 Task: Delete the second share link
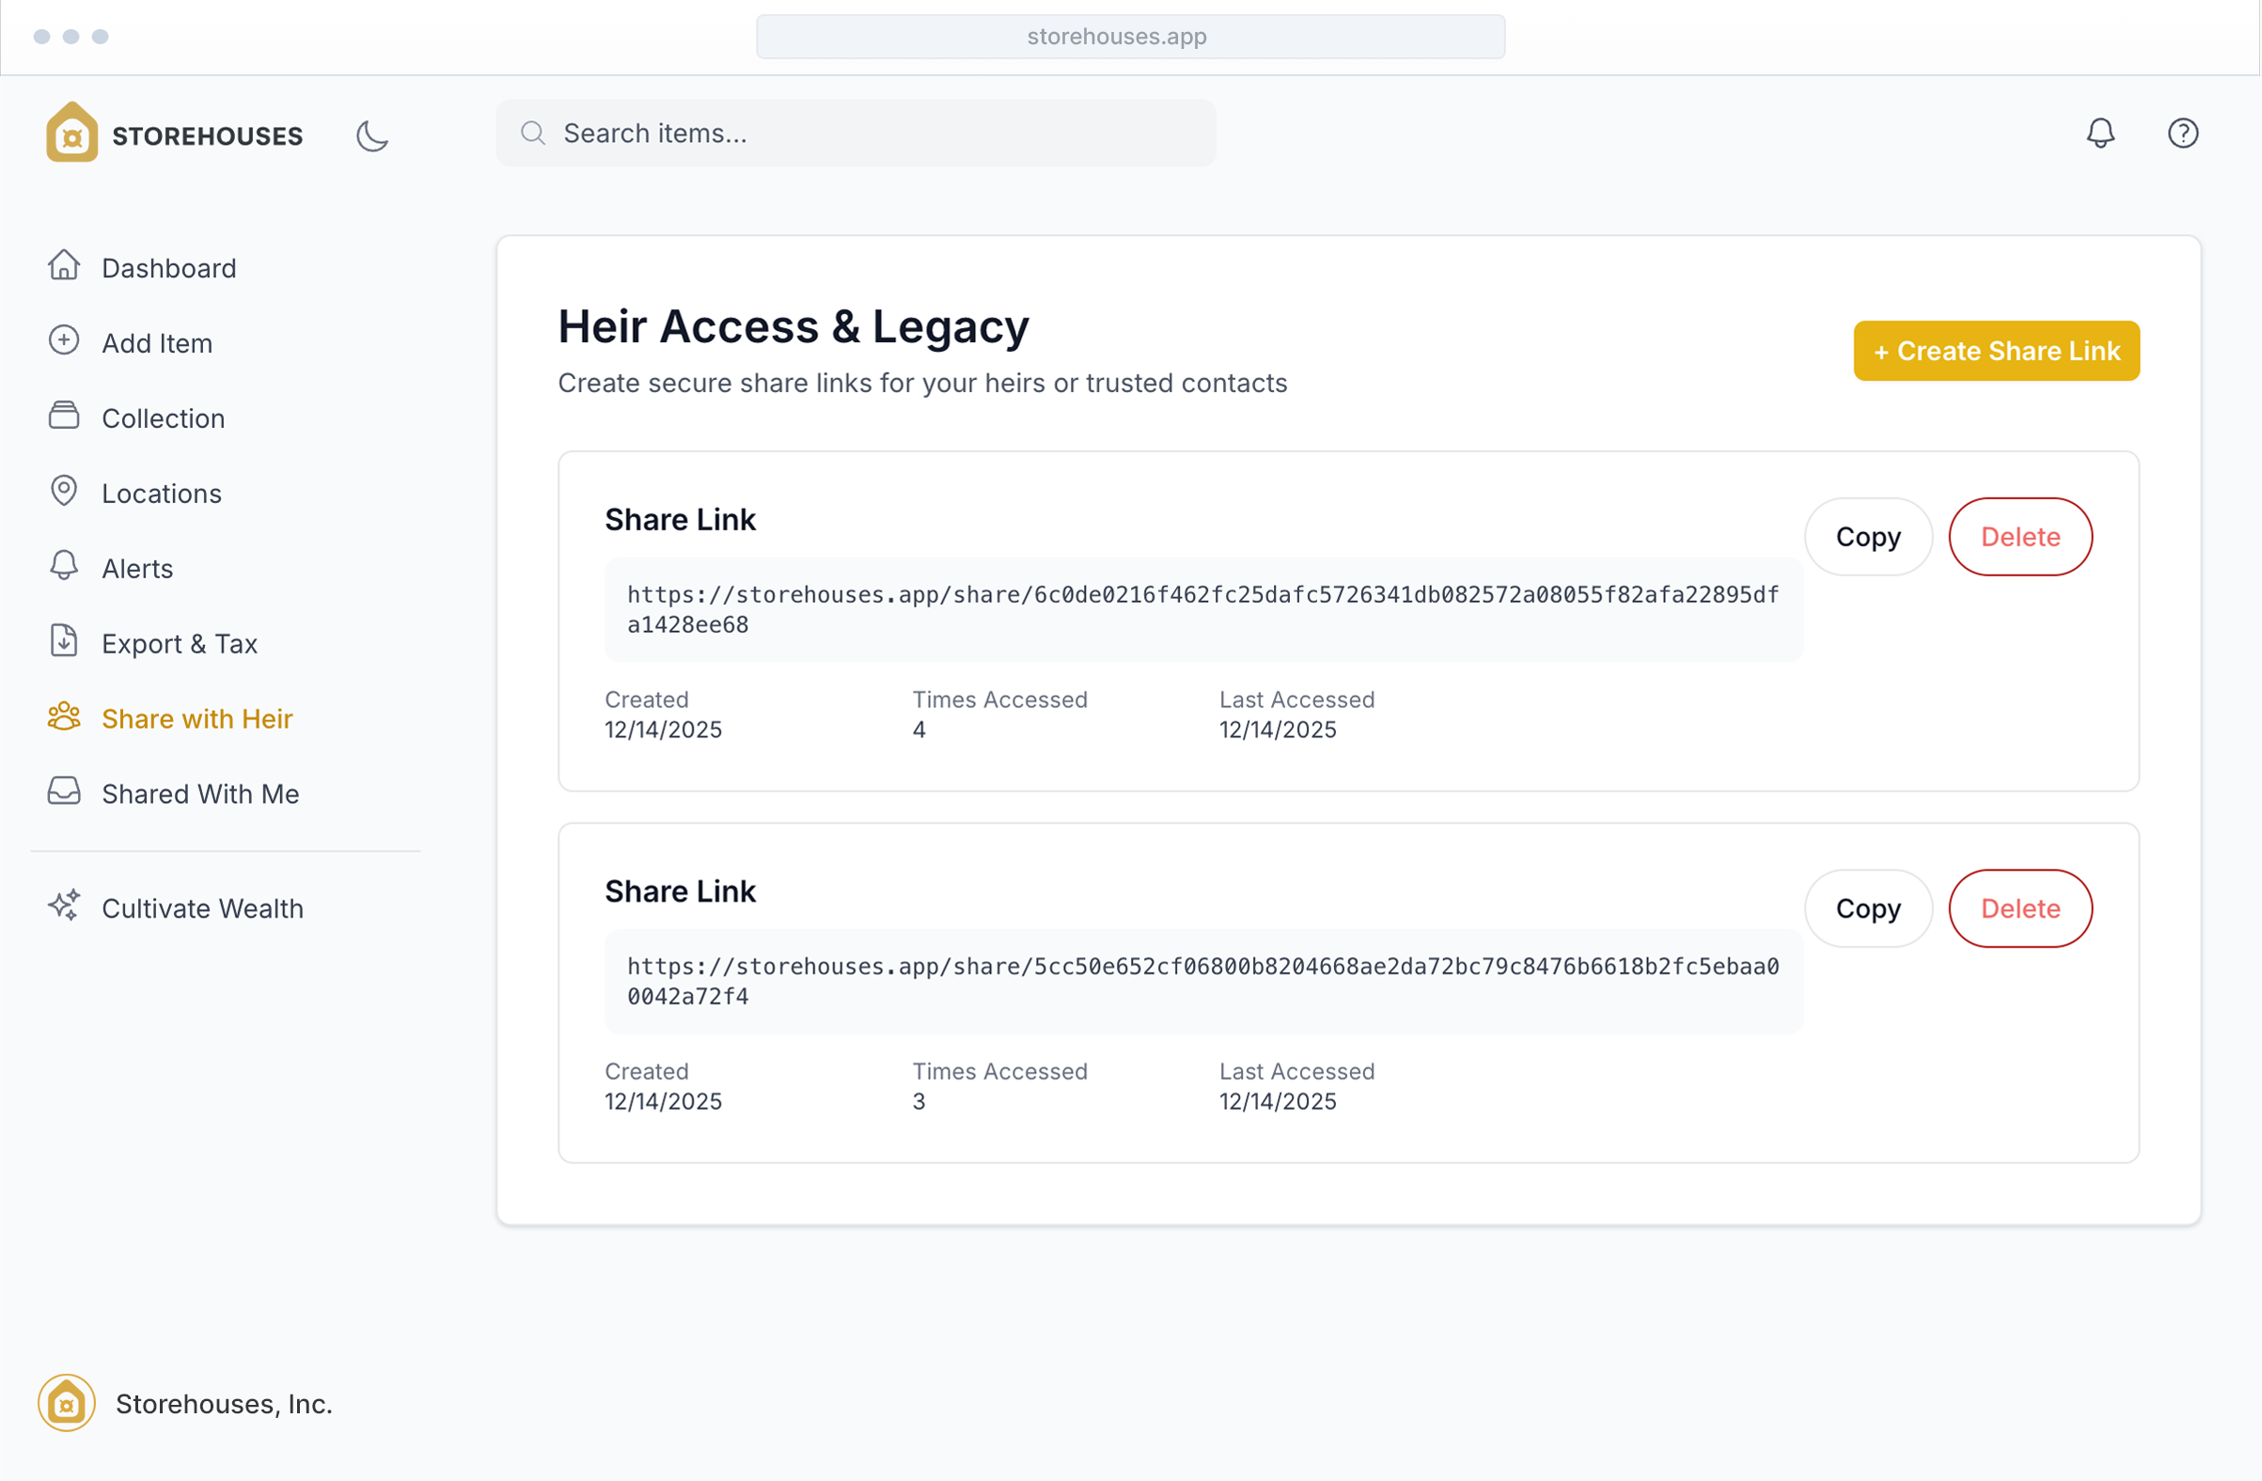pyautogui.click(x=2019, y=907)
